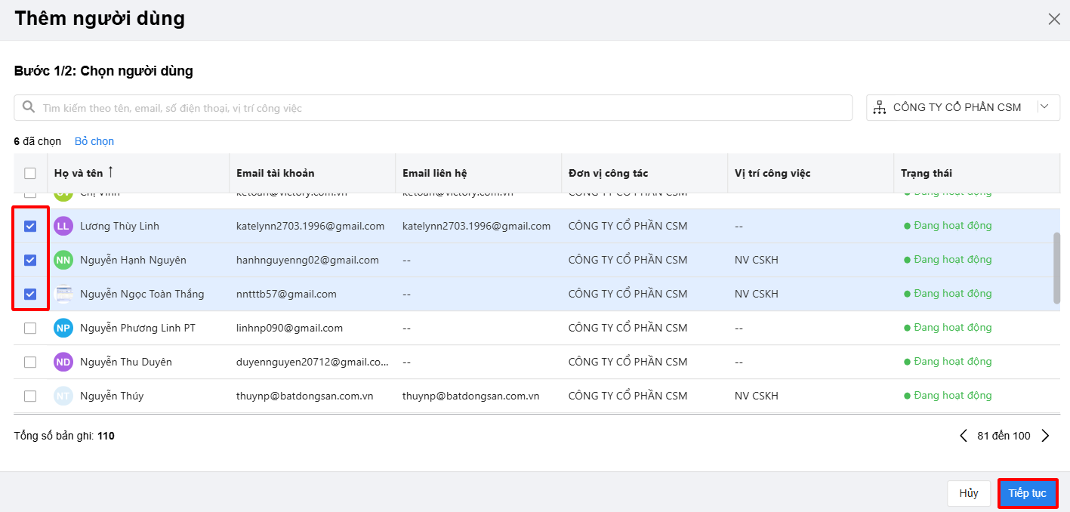Screen dimensions: 1070x512
Task: Select the Nguyễn Phương Linh PT checkbox
Action: 30,328
